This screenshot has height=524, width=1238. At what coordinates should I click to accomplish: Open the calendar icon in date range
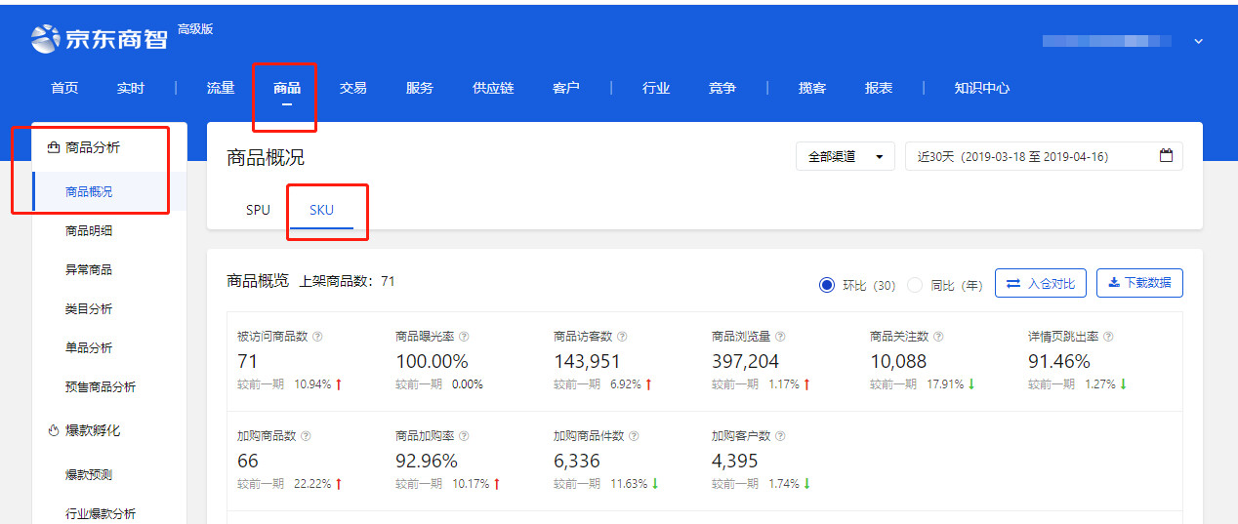1166,156
